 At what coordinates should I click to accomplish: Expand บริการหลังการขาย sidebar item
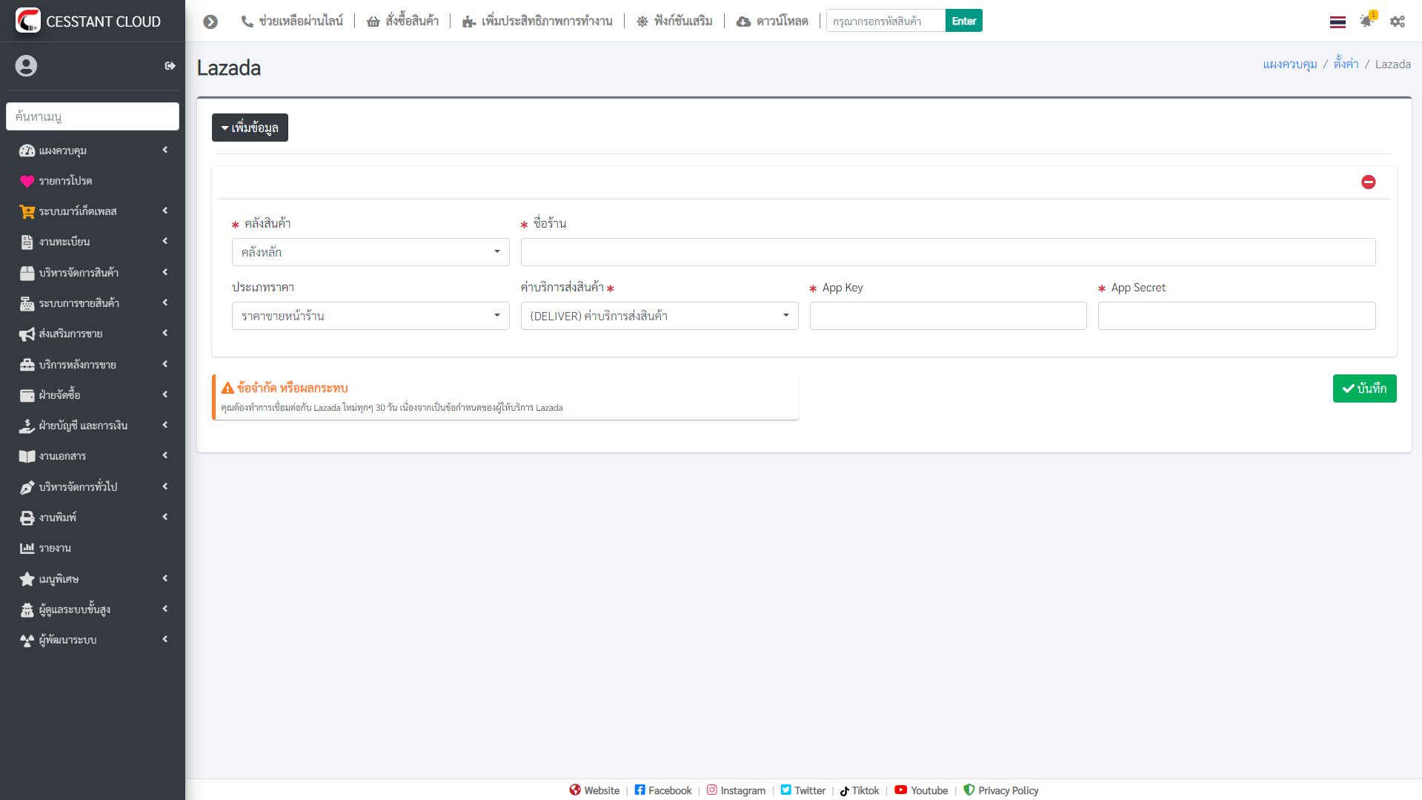pos(93,365)
